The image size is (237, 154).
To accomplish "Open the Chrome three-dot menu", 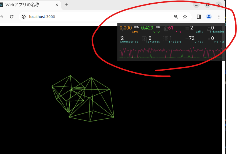I will click(219, 17).
